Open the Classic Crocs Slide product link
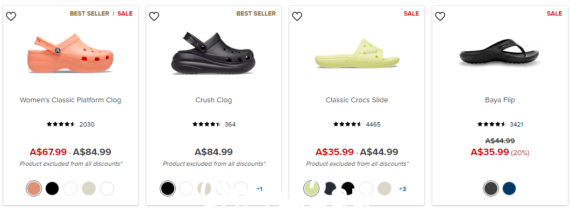 coord(357,100)
